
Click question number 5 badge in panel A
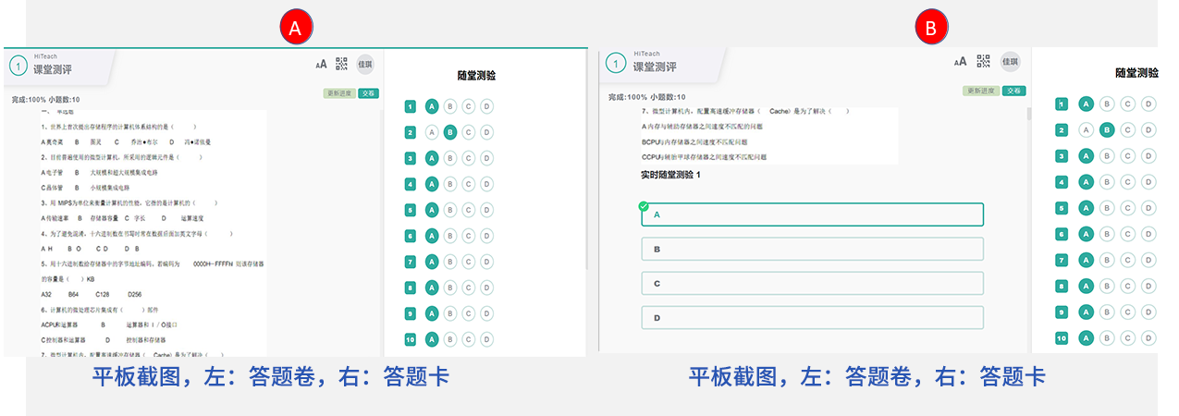410,210
